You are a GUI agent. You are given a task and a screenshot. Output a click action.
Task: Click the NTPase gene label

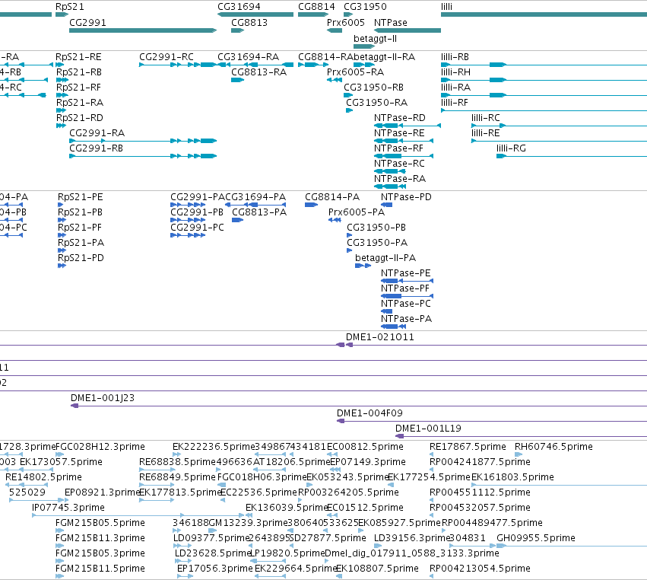click(x=390, y=23)
